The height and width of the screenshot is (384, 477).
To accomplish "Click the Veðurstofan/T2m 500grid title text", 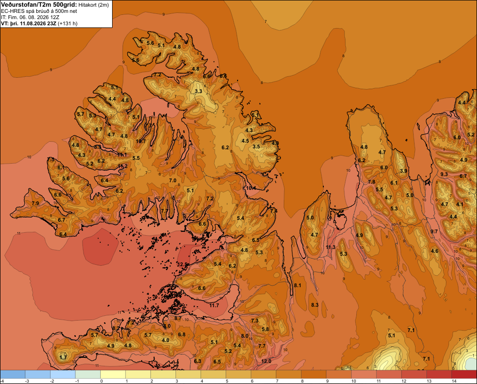I will [39, 4].
